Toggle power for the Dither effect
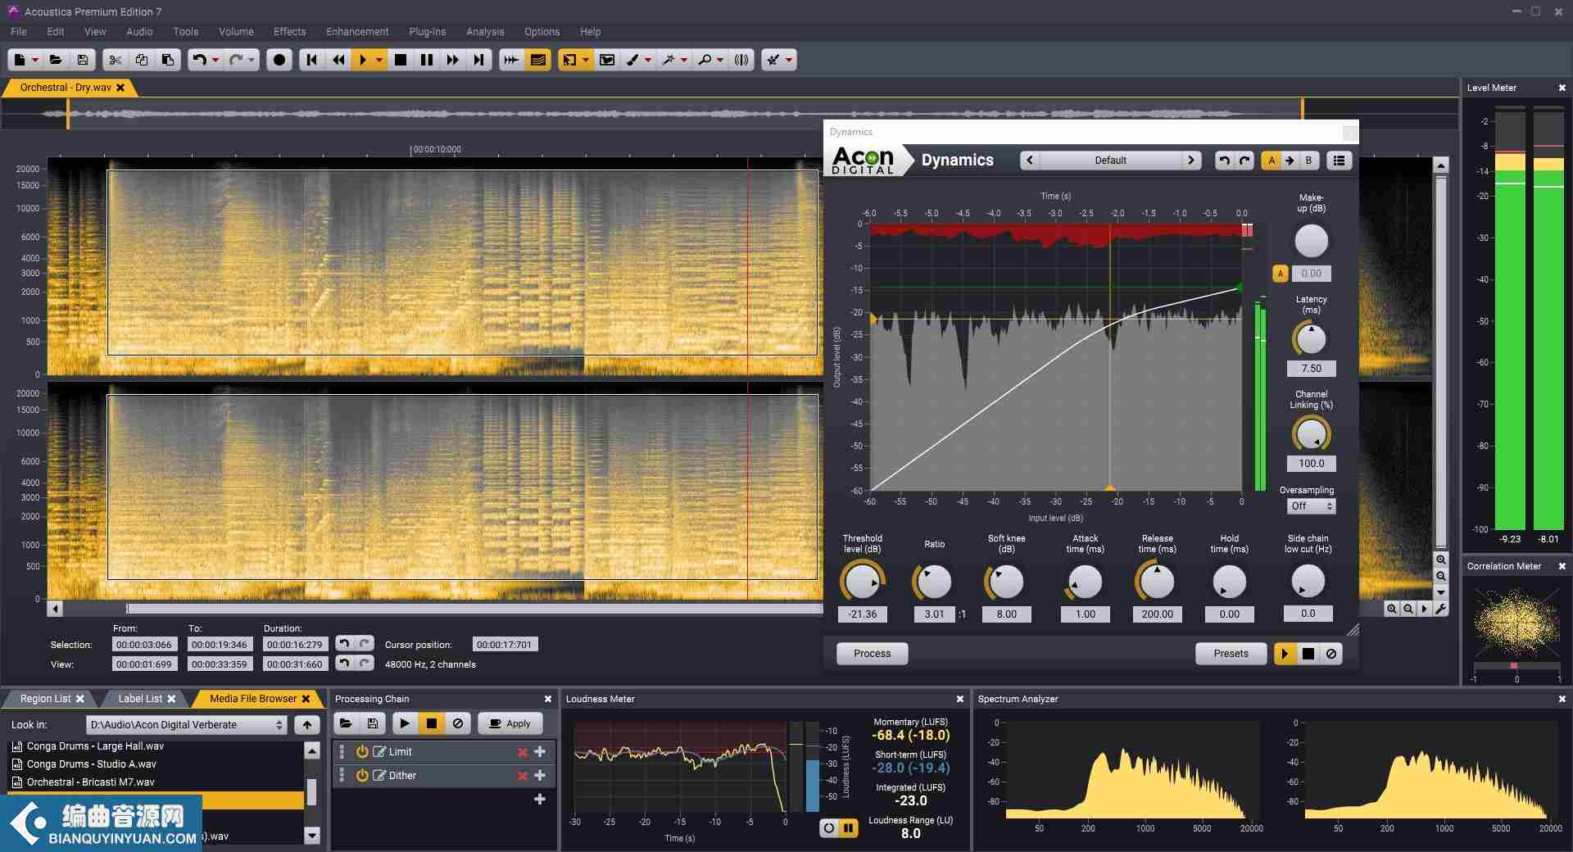1573x852 pixels. click(362, 776)
